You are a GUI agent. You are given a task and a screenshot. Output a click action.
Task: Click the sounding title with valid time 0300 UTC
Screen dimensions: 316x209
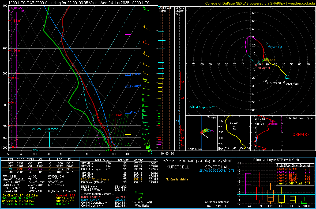click(x=79, y=3)
